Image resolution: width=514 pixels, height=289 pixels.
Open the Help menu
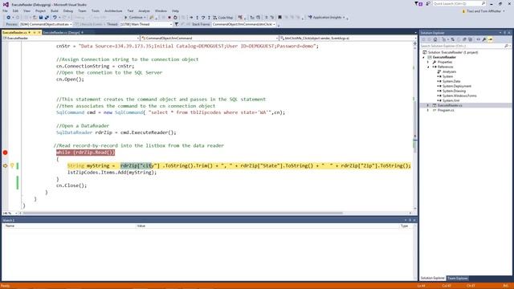pos(175,10)
